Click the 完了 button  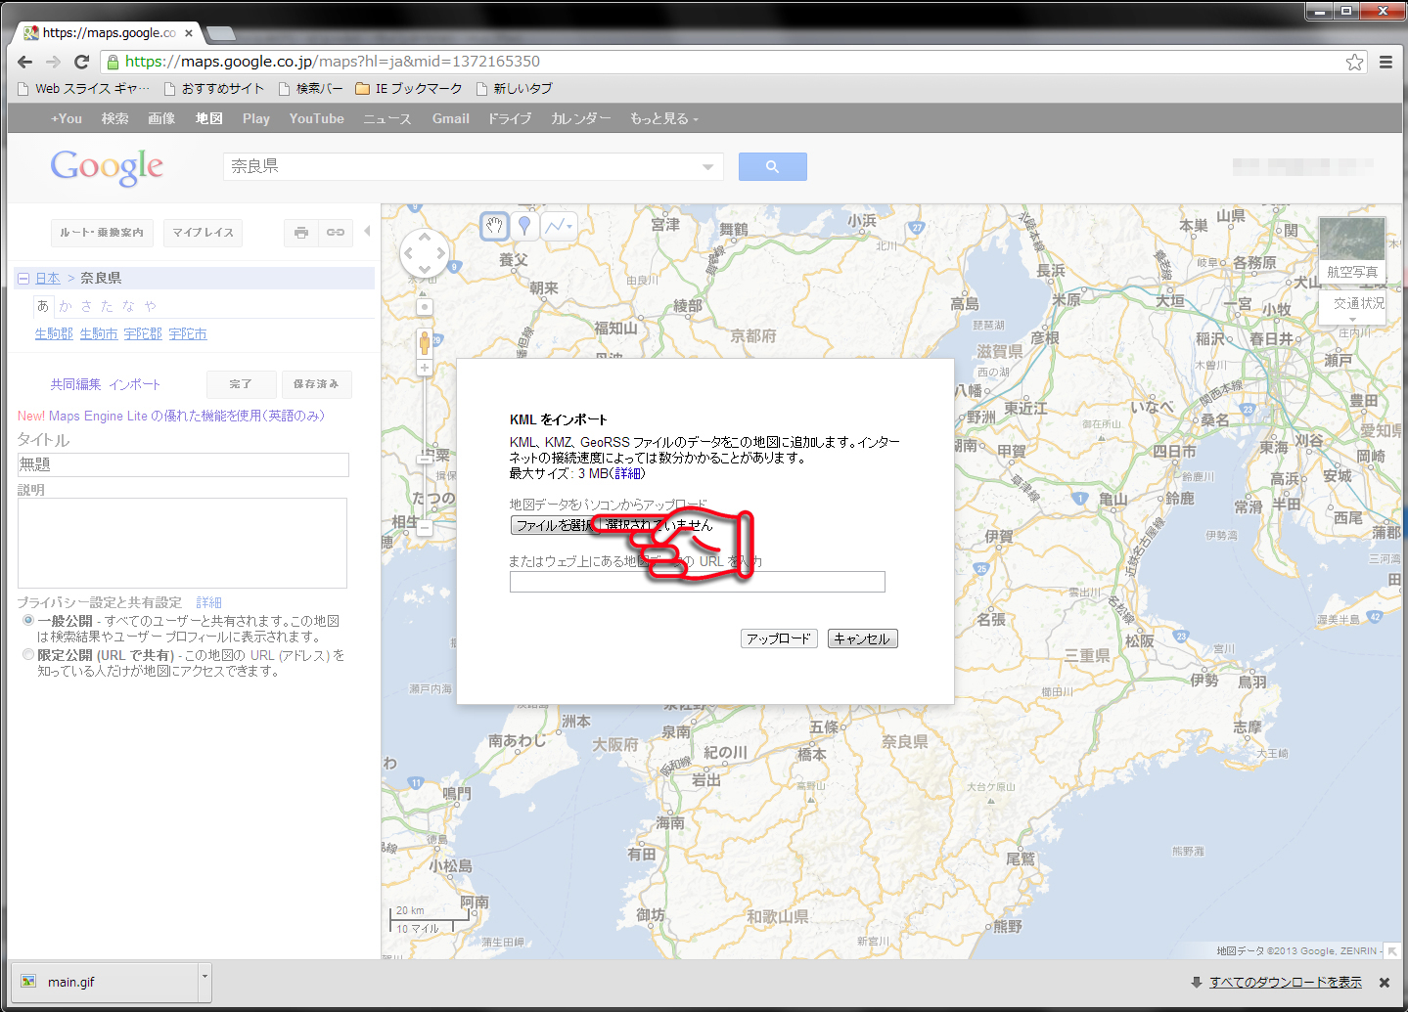pyautogui.click(x=241, y=384)
